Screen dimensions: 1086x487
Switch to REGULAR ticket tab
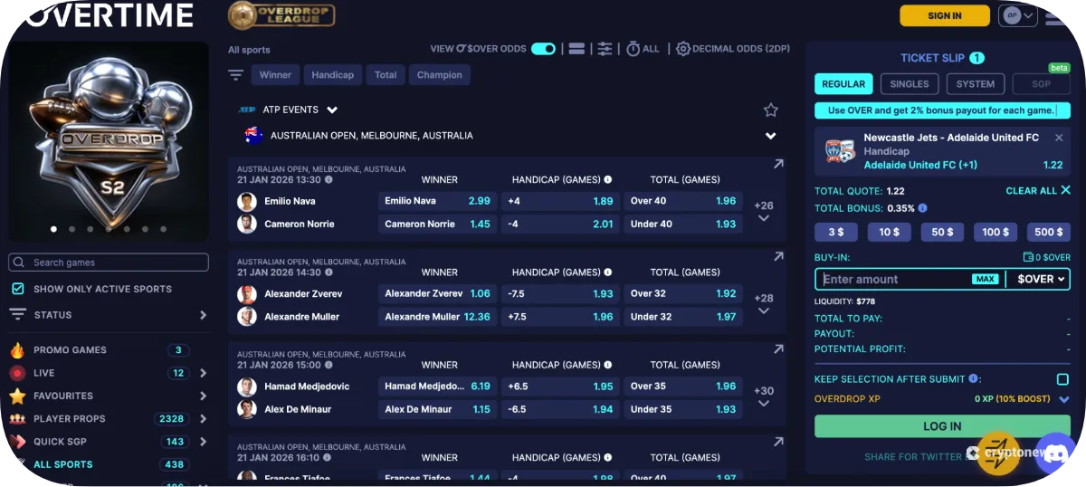click(x=843, y=84)
